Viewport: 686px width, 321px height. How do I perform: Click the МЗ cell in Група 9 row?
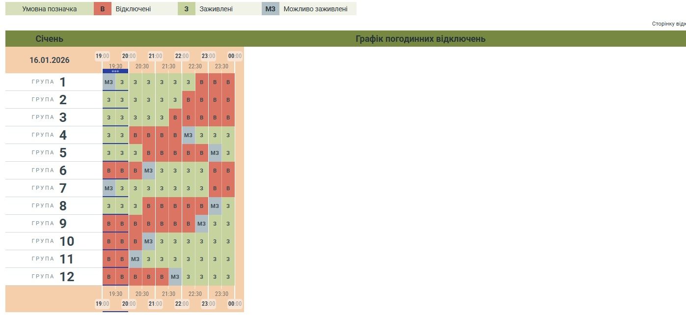pos(202,224)
